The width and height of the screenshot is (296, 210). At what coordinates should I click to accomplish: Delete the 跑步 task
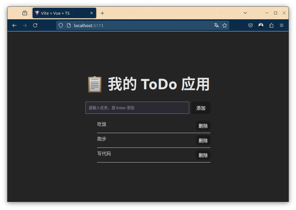203,141
